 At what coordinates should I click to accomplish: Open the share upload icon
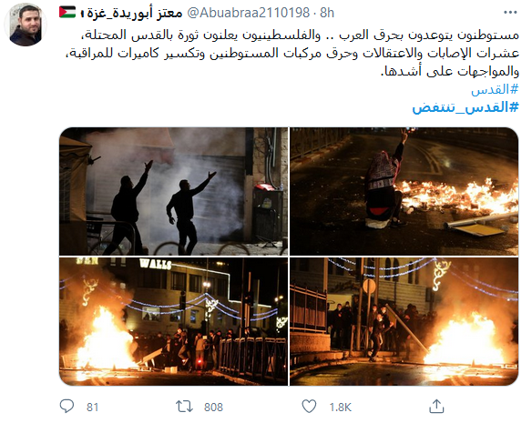coord(436,406)
